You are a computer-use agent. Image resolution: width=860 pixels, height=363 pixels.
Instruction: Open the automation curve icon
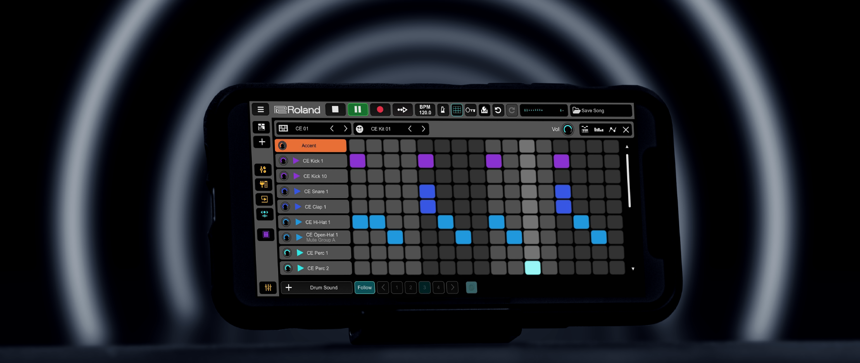click(613, 130)
